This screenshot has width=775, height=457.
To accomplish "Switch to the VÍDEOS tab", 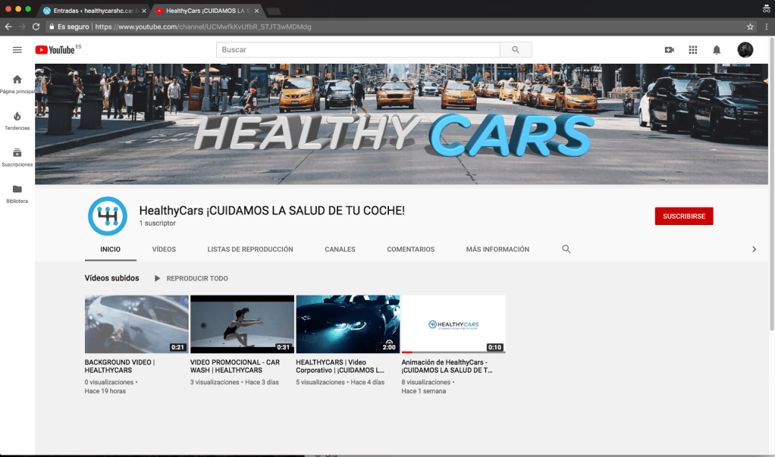I will click(164, 249).
